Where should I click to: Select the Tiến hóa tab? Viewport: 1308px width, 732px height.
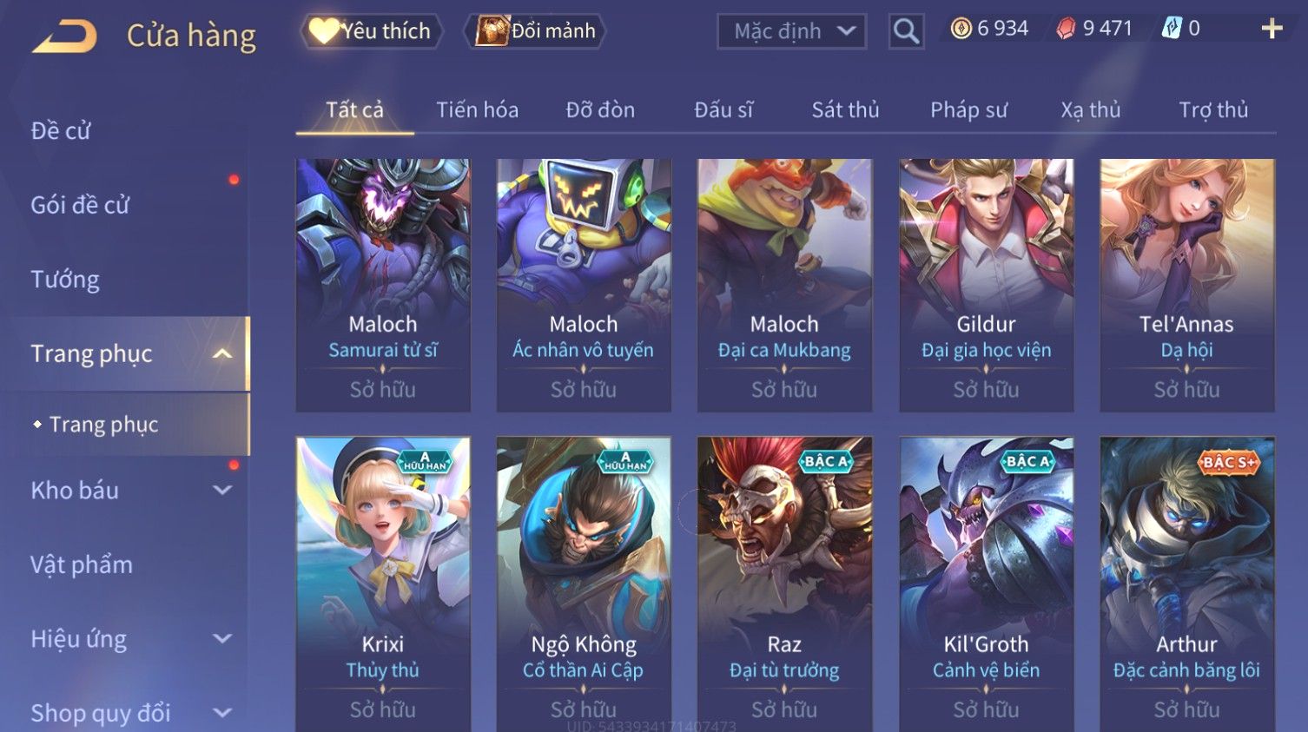[477, 109]
